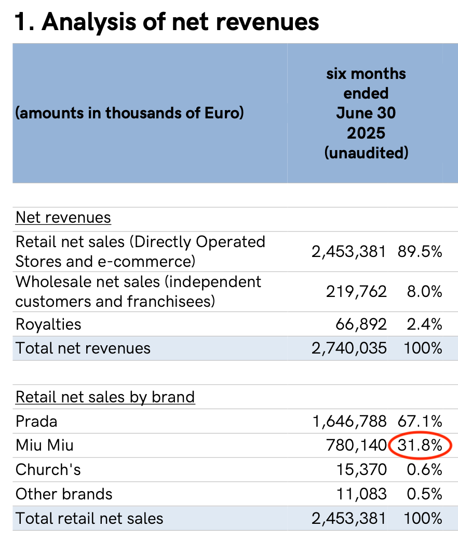Click the 'Retail net sales (Directly Operated Stores' row label
The image size is (458, 542).
point(140,251)
